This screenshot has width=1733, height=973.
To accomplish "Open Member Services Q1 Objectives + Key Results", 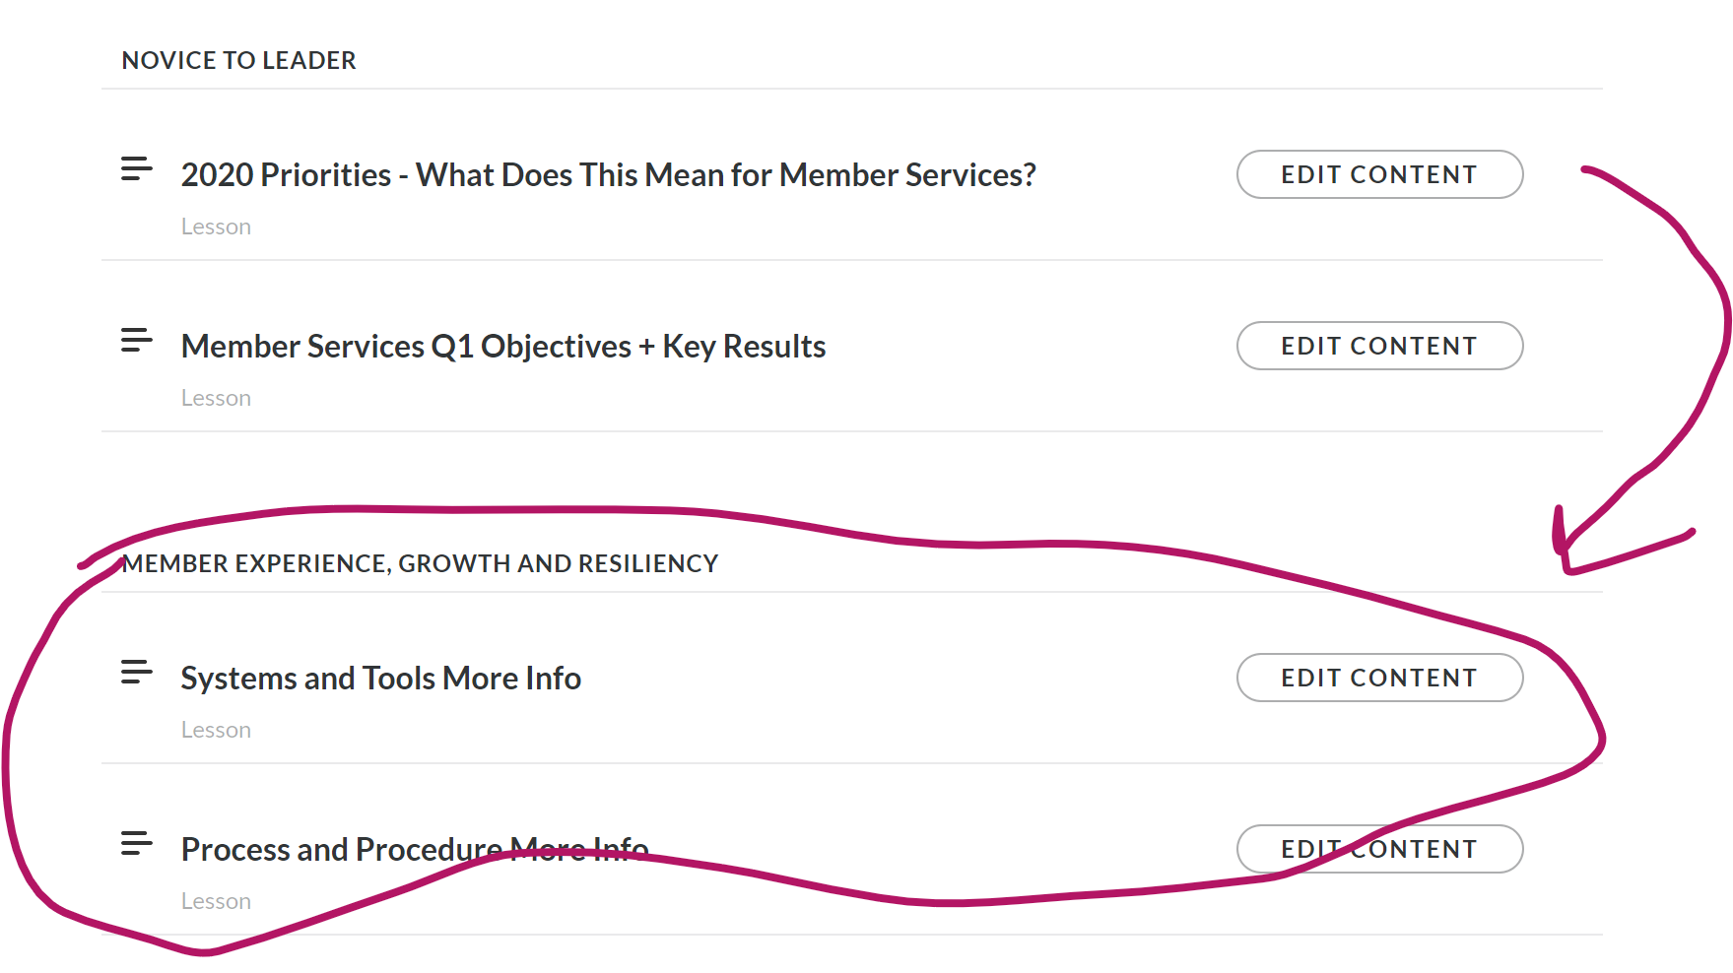I will tap(502, 347).
